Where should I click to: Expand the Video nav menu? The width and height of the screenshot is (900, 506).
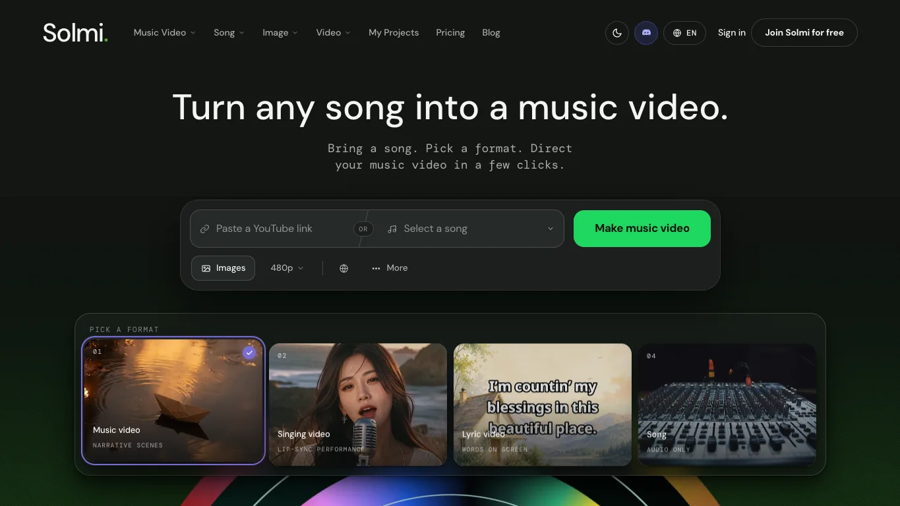coord(333,32)
